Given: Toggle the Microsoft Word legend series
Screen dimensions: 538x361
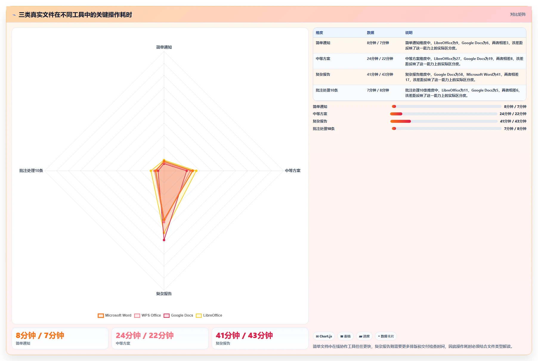Looking at the screenshot, I should pos(115,315).
